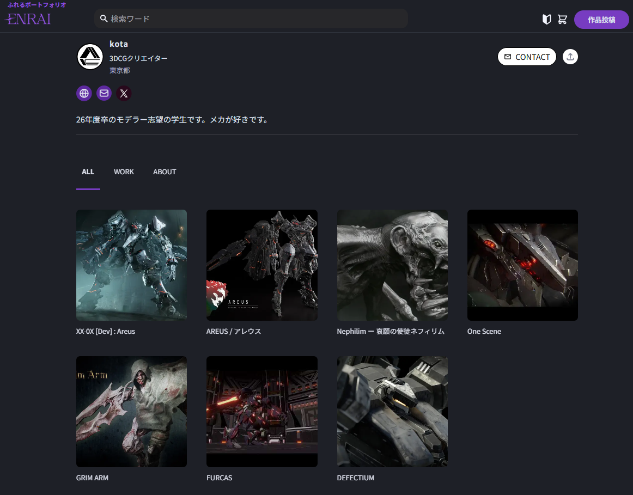The height and width of the screenshot is (495, 633).
Task: Open the One Scene artwork thumbnail
Action: pos(522,265)
